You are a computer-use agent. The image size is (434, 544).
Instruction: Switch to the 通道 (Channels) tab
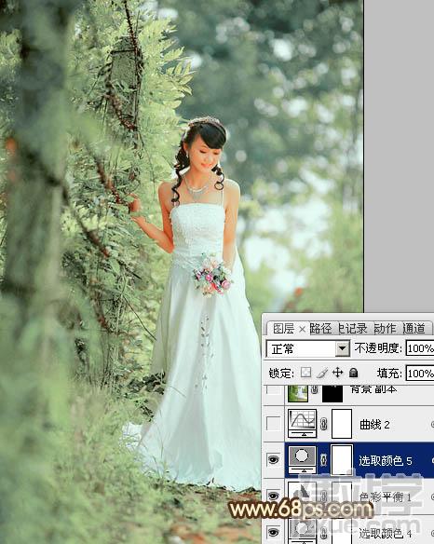pos(414,328)
